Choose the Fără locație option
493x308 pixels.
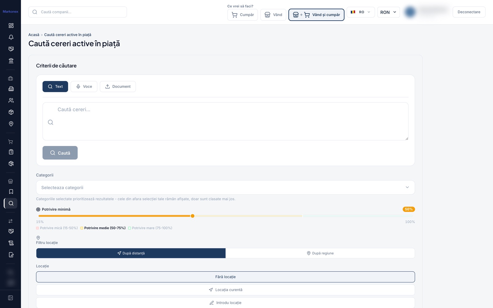[x=226, y=277]
